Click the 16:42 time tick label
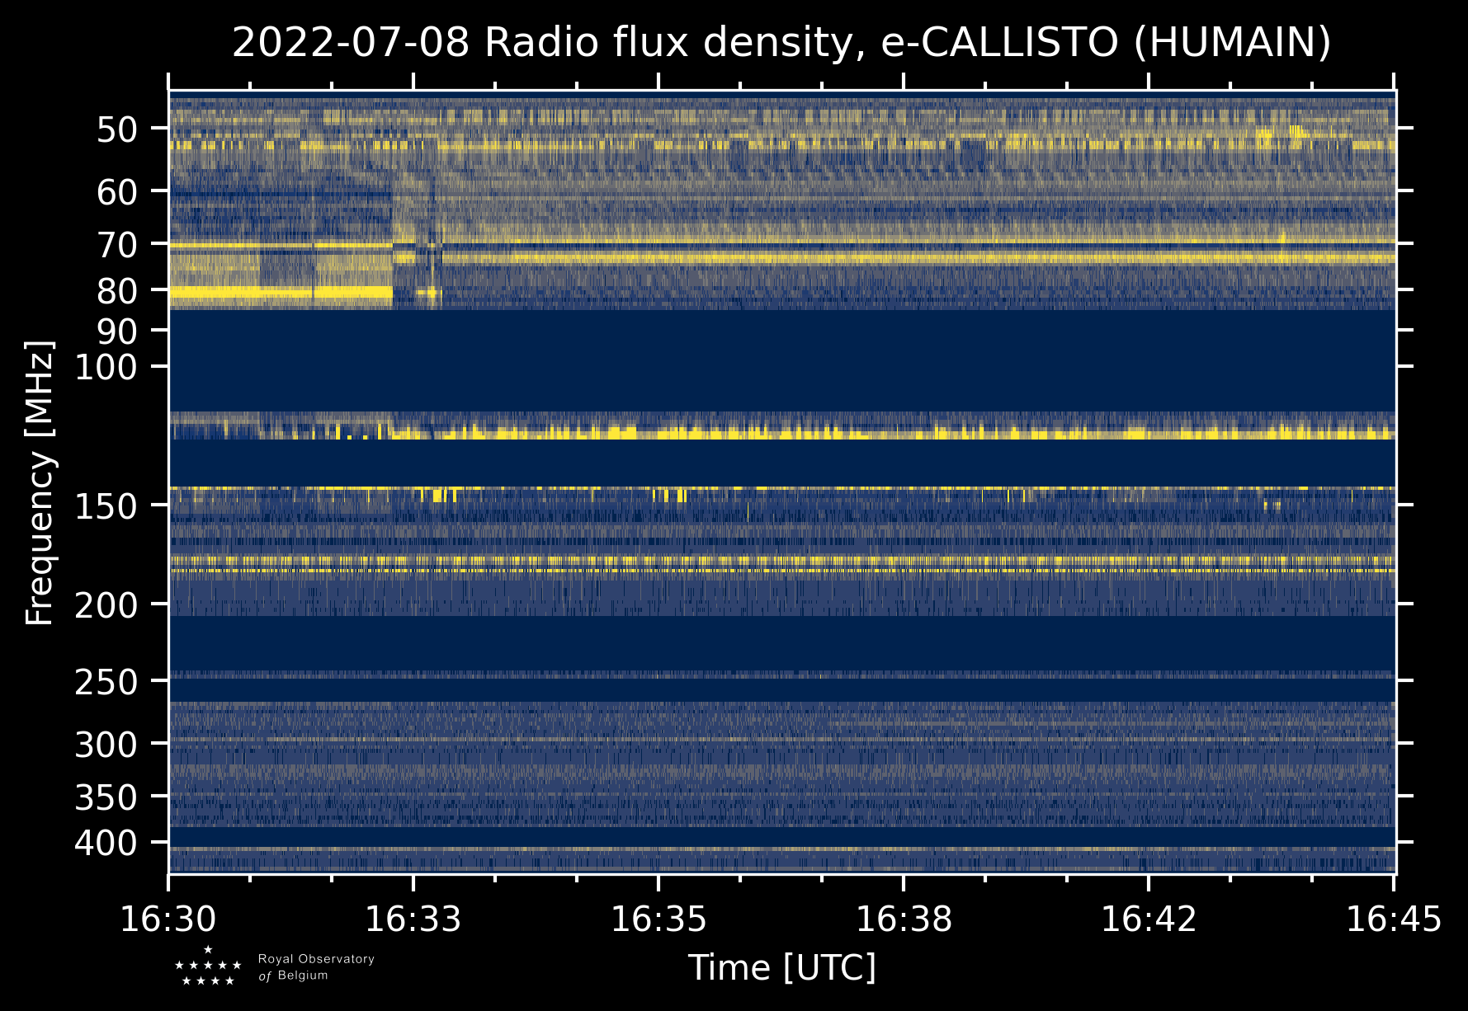Screen dimensions: 1468x1011 1149,919
